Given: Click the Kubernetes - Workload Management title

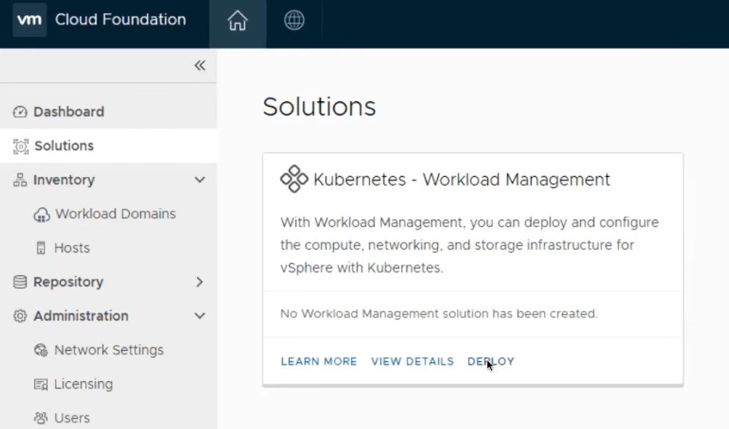Looking at the screenshot, I should point(461,179).
